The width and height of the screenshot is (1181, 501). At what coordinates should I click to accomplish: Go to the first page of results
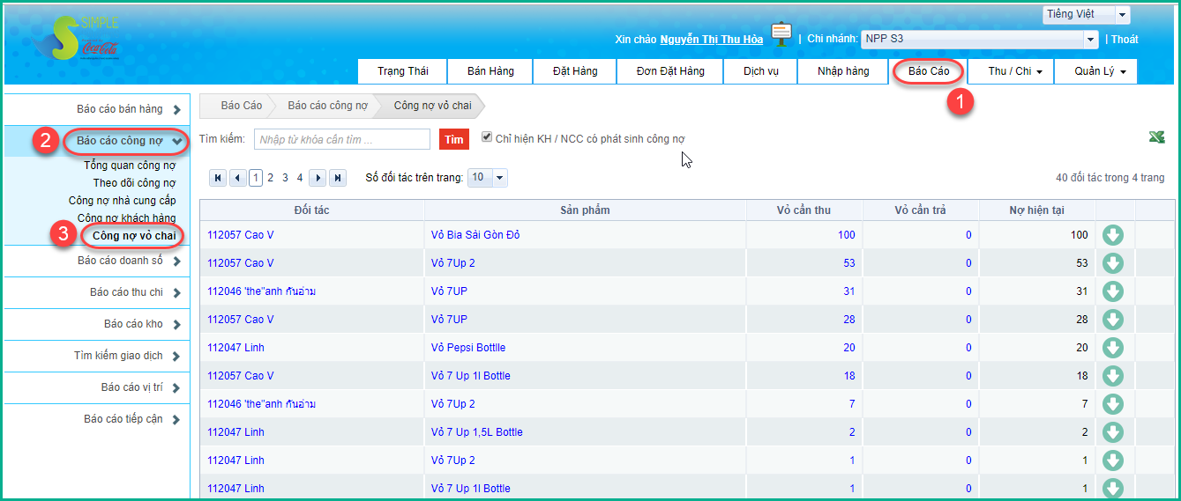coord(218,178)
